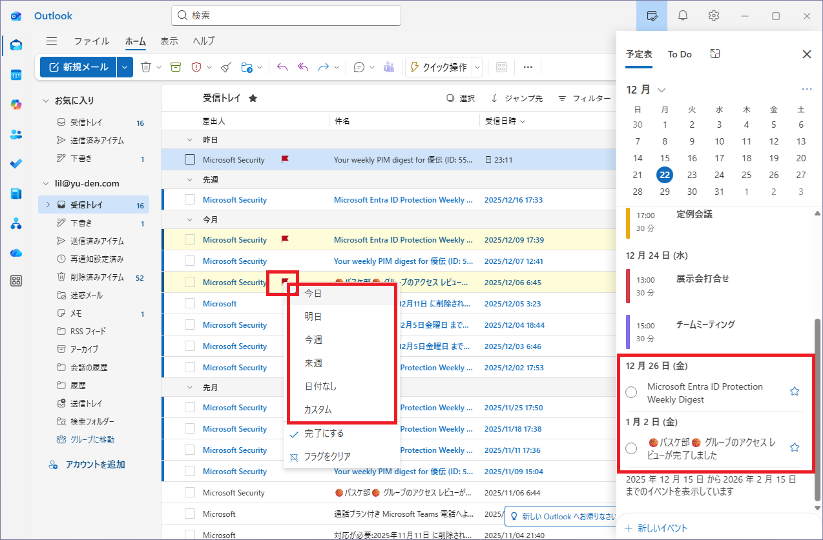Click the Reply arrow icon
The height and width of the screenshot is (540, 823).
[x=282, y=67]
